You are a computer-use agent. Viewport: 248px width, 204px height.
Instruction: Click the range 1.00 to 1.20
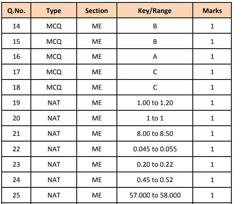pos(155,103)
